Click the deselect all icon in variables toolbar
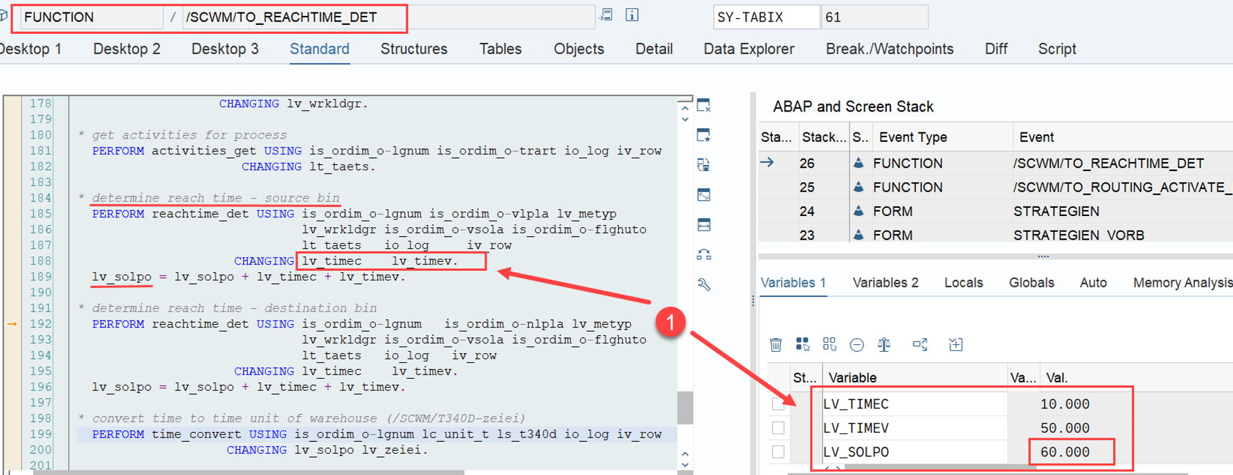The width and height of the screenshot is (1233, 475). coord(829,344)
